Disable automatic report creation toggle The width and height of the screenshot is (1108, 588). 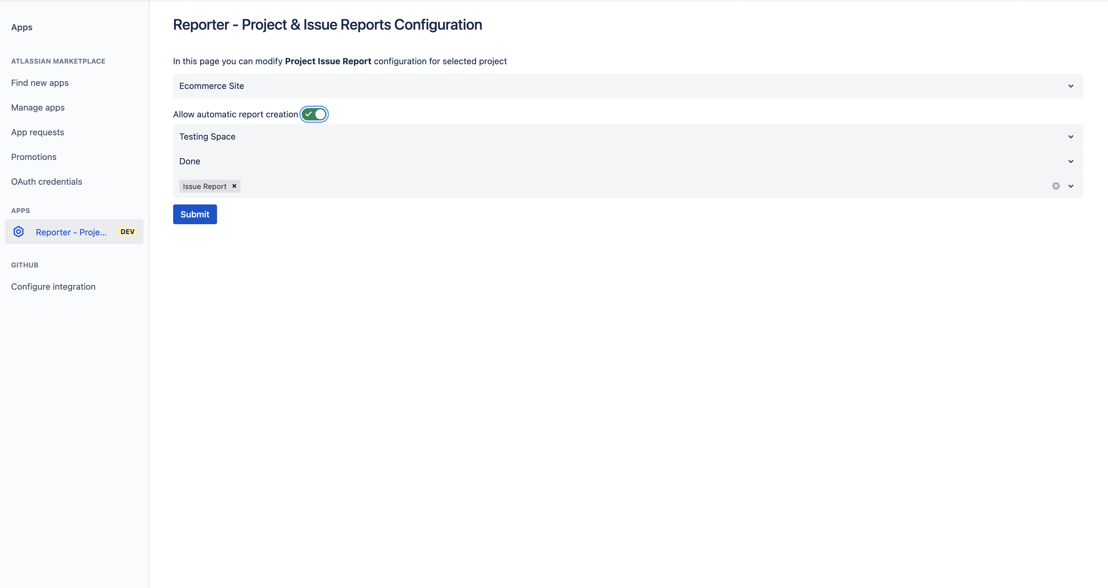314,114
